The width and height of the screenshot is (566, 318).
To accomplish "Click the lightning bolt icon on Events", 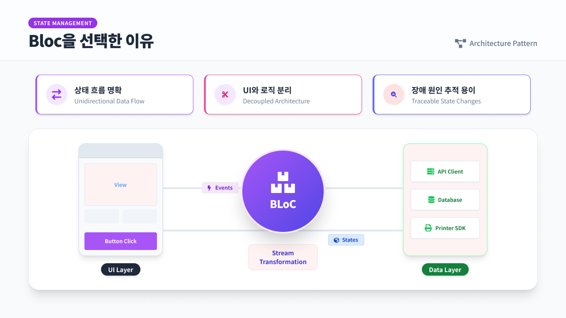I will click(210, 188).
